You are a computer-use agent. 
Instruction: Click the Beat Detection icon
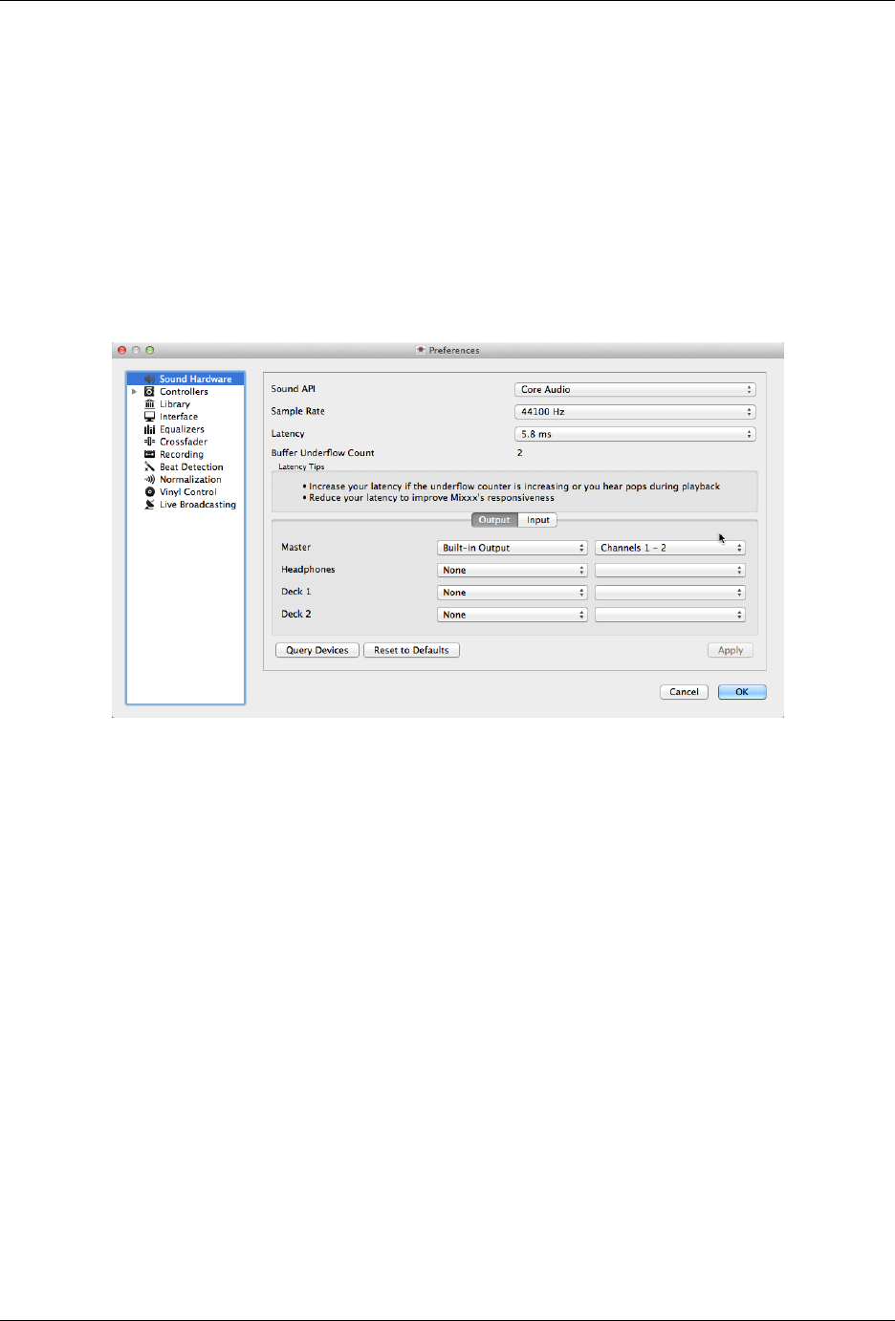149,467
